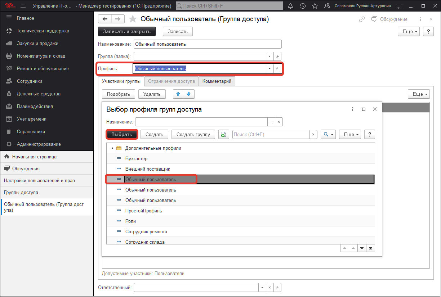Move participant up with blue arrow

pyautogui.click(x=178, y=94)
